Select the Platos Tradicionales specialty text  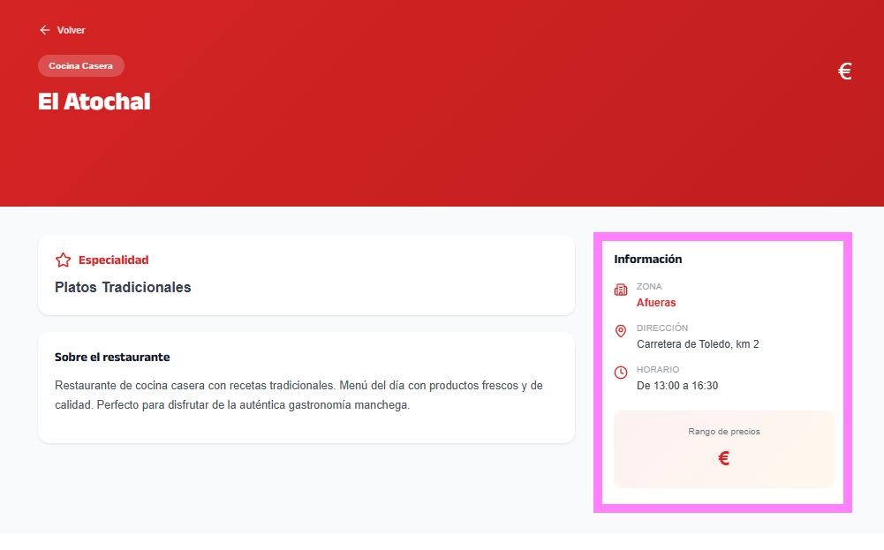tap(123, 287)
